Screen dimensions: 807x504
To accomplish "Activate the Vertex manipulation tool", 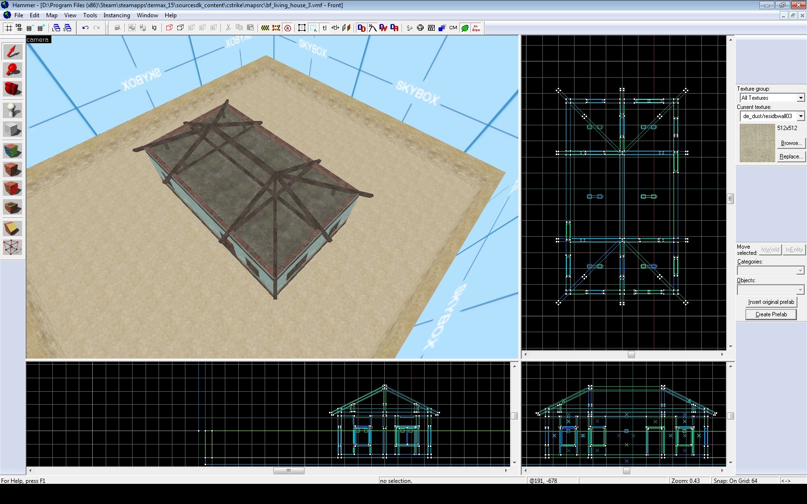I will coord(12,248).
